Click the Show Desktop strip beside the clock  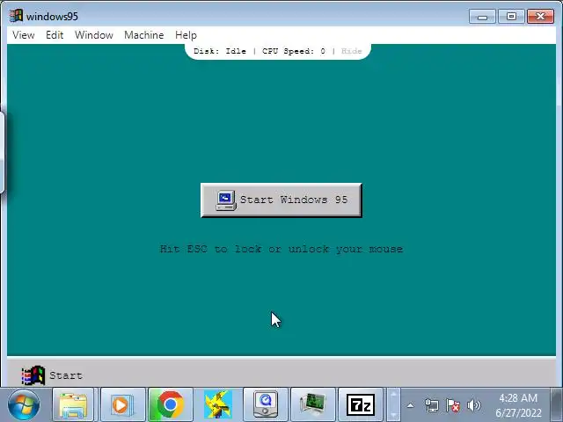pyautogui.click(x=557, y=405)
